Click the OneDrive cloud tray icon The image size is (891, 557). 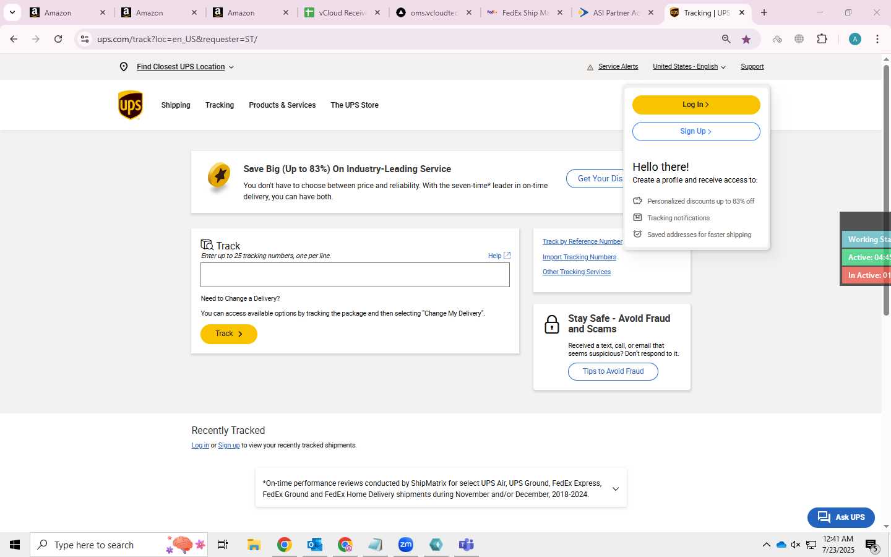[x=781, y=545]
